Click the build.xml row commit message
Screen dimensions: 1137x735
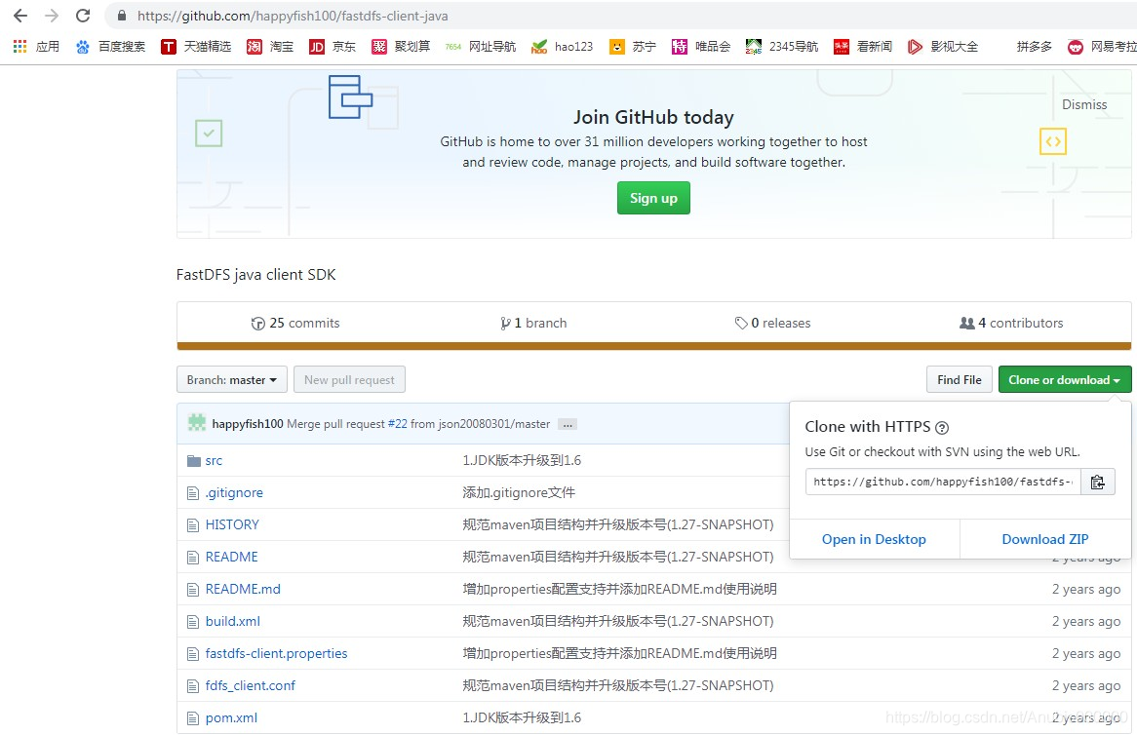click(x=618, y=621)
